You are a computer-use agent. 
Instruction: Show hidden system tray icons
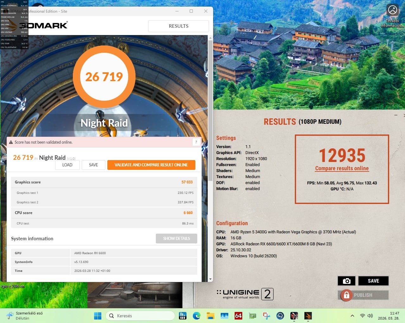[352, 316]
